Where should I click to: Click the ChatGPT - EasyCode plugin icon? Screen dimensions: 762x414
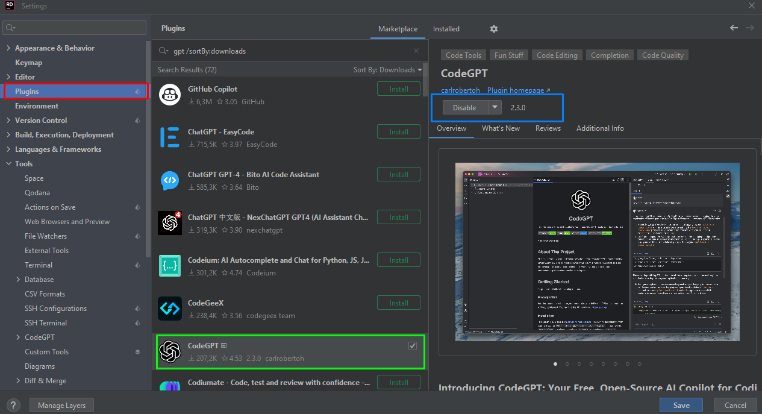(170, 137)
